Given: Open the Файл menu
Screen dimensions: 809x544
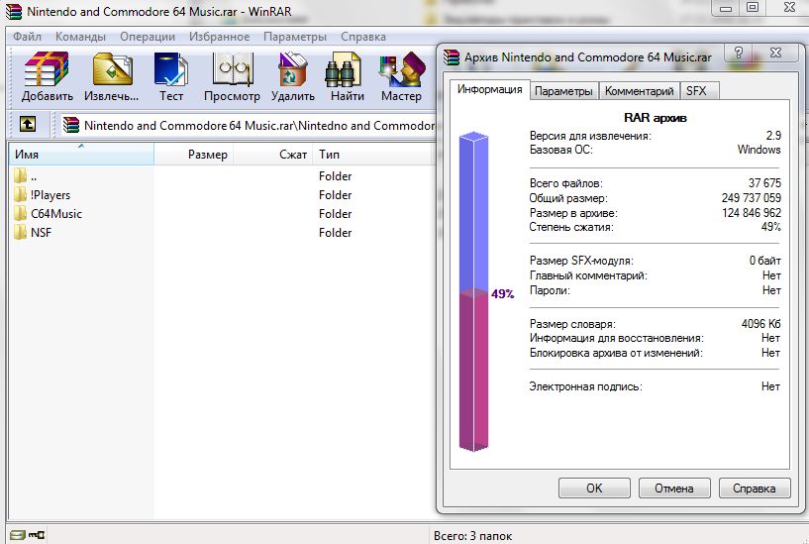Looking at the screenshot, I should click(27, 37).
